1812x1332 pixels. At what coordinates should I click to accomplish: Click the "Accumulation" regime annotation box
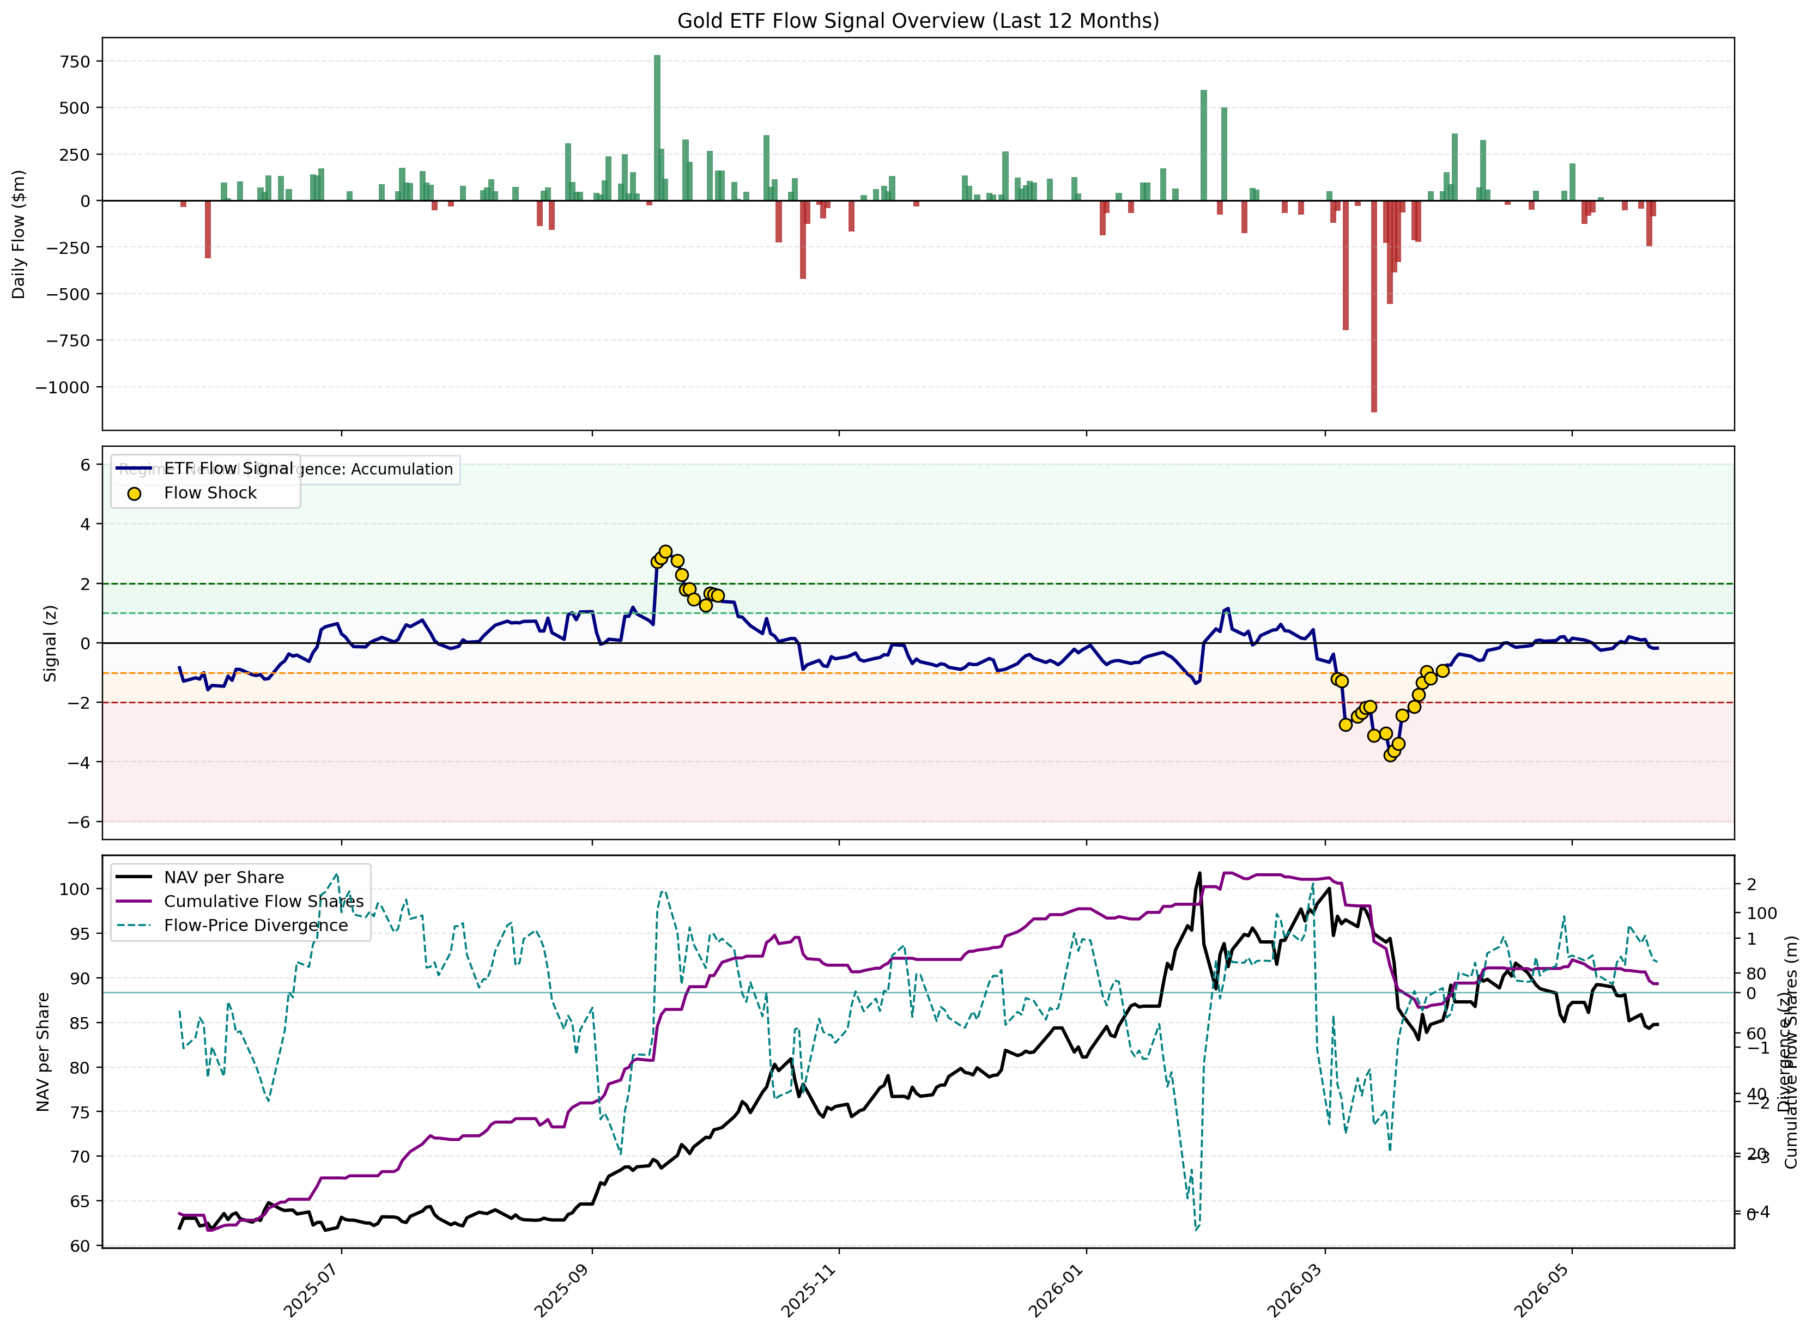pyautogui.click(x=286, y=469)
